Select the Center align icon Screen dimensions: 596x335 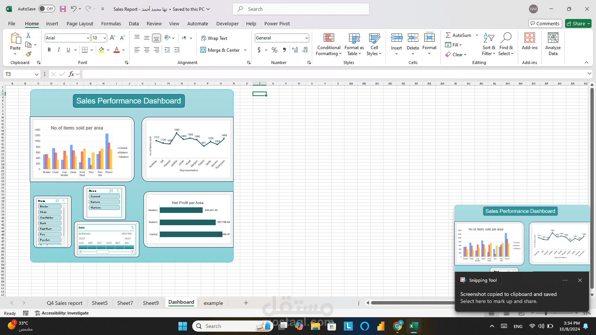tap(147, 50)
